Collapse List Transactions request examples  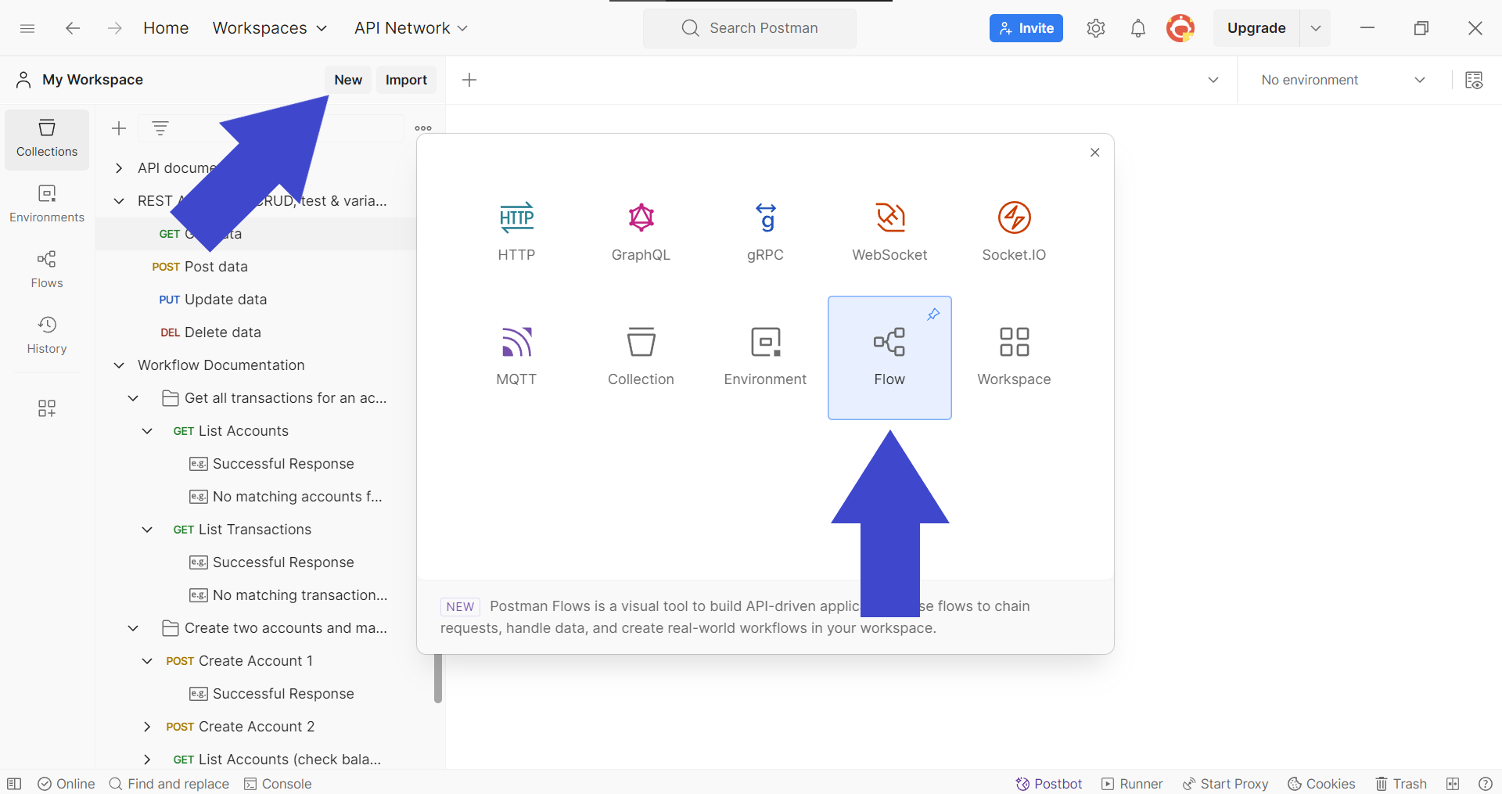coord(147,530)
